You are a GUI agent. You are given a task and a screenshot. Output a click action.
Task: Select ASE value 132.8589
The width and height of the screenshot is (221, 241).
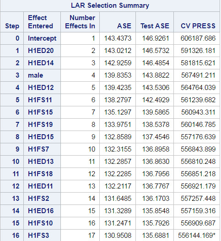[x=118, y=137]
